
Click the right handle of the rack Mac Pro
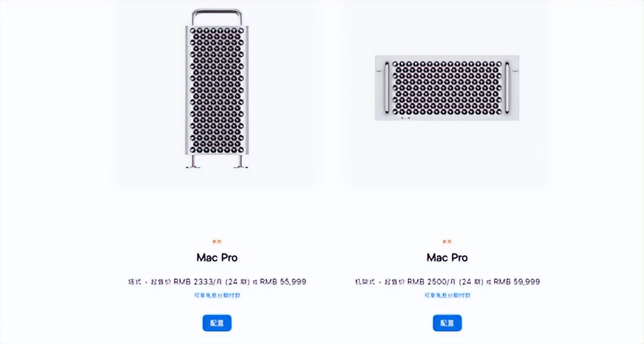(x=509, y=87)
